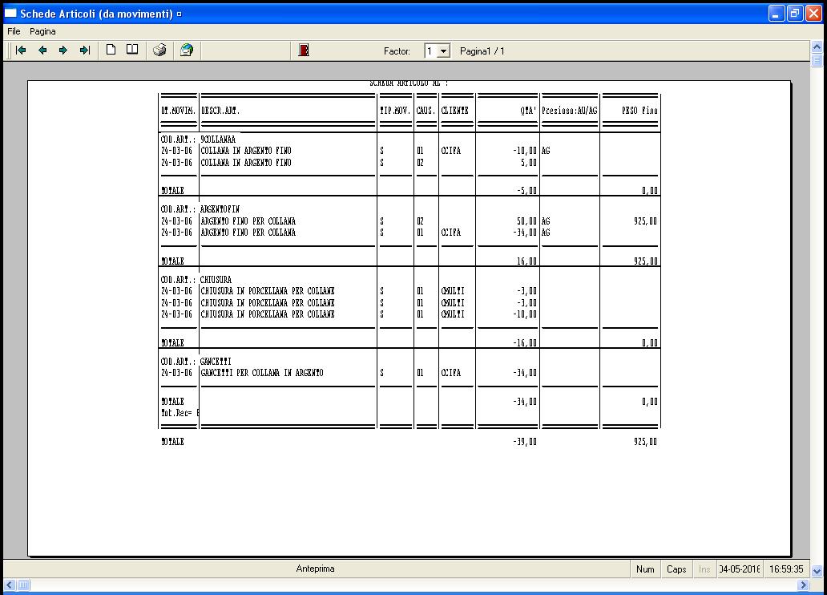Click the 9COLLANAA total "-5,00"
This screenshot has height=595, width=827.
527,191
